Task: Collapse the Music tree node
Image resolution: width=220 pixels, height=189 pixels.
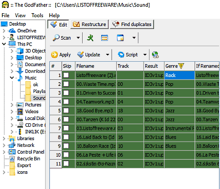Action: point(12,78)
